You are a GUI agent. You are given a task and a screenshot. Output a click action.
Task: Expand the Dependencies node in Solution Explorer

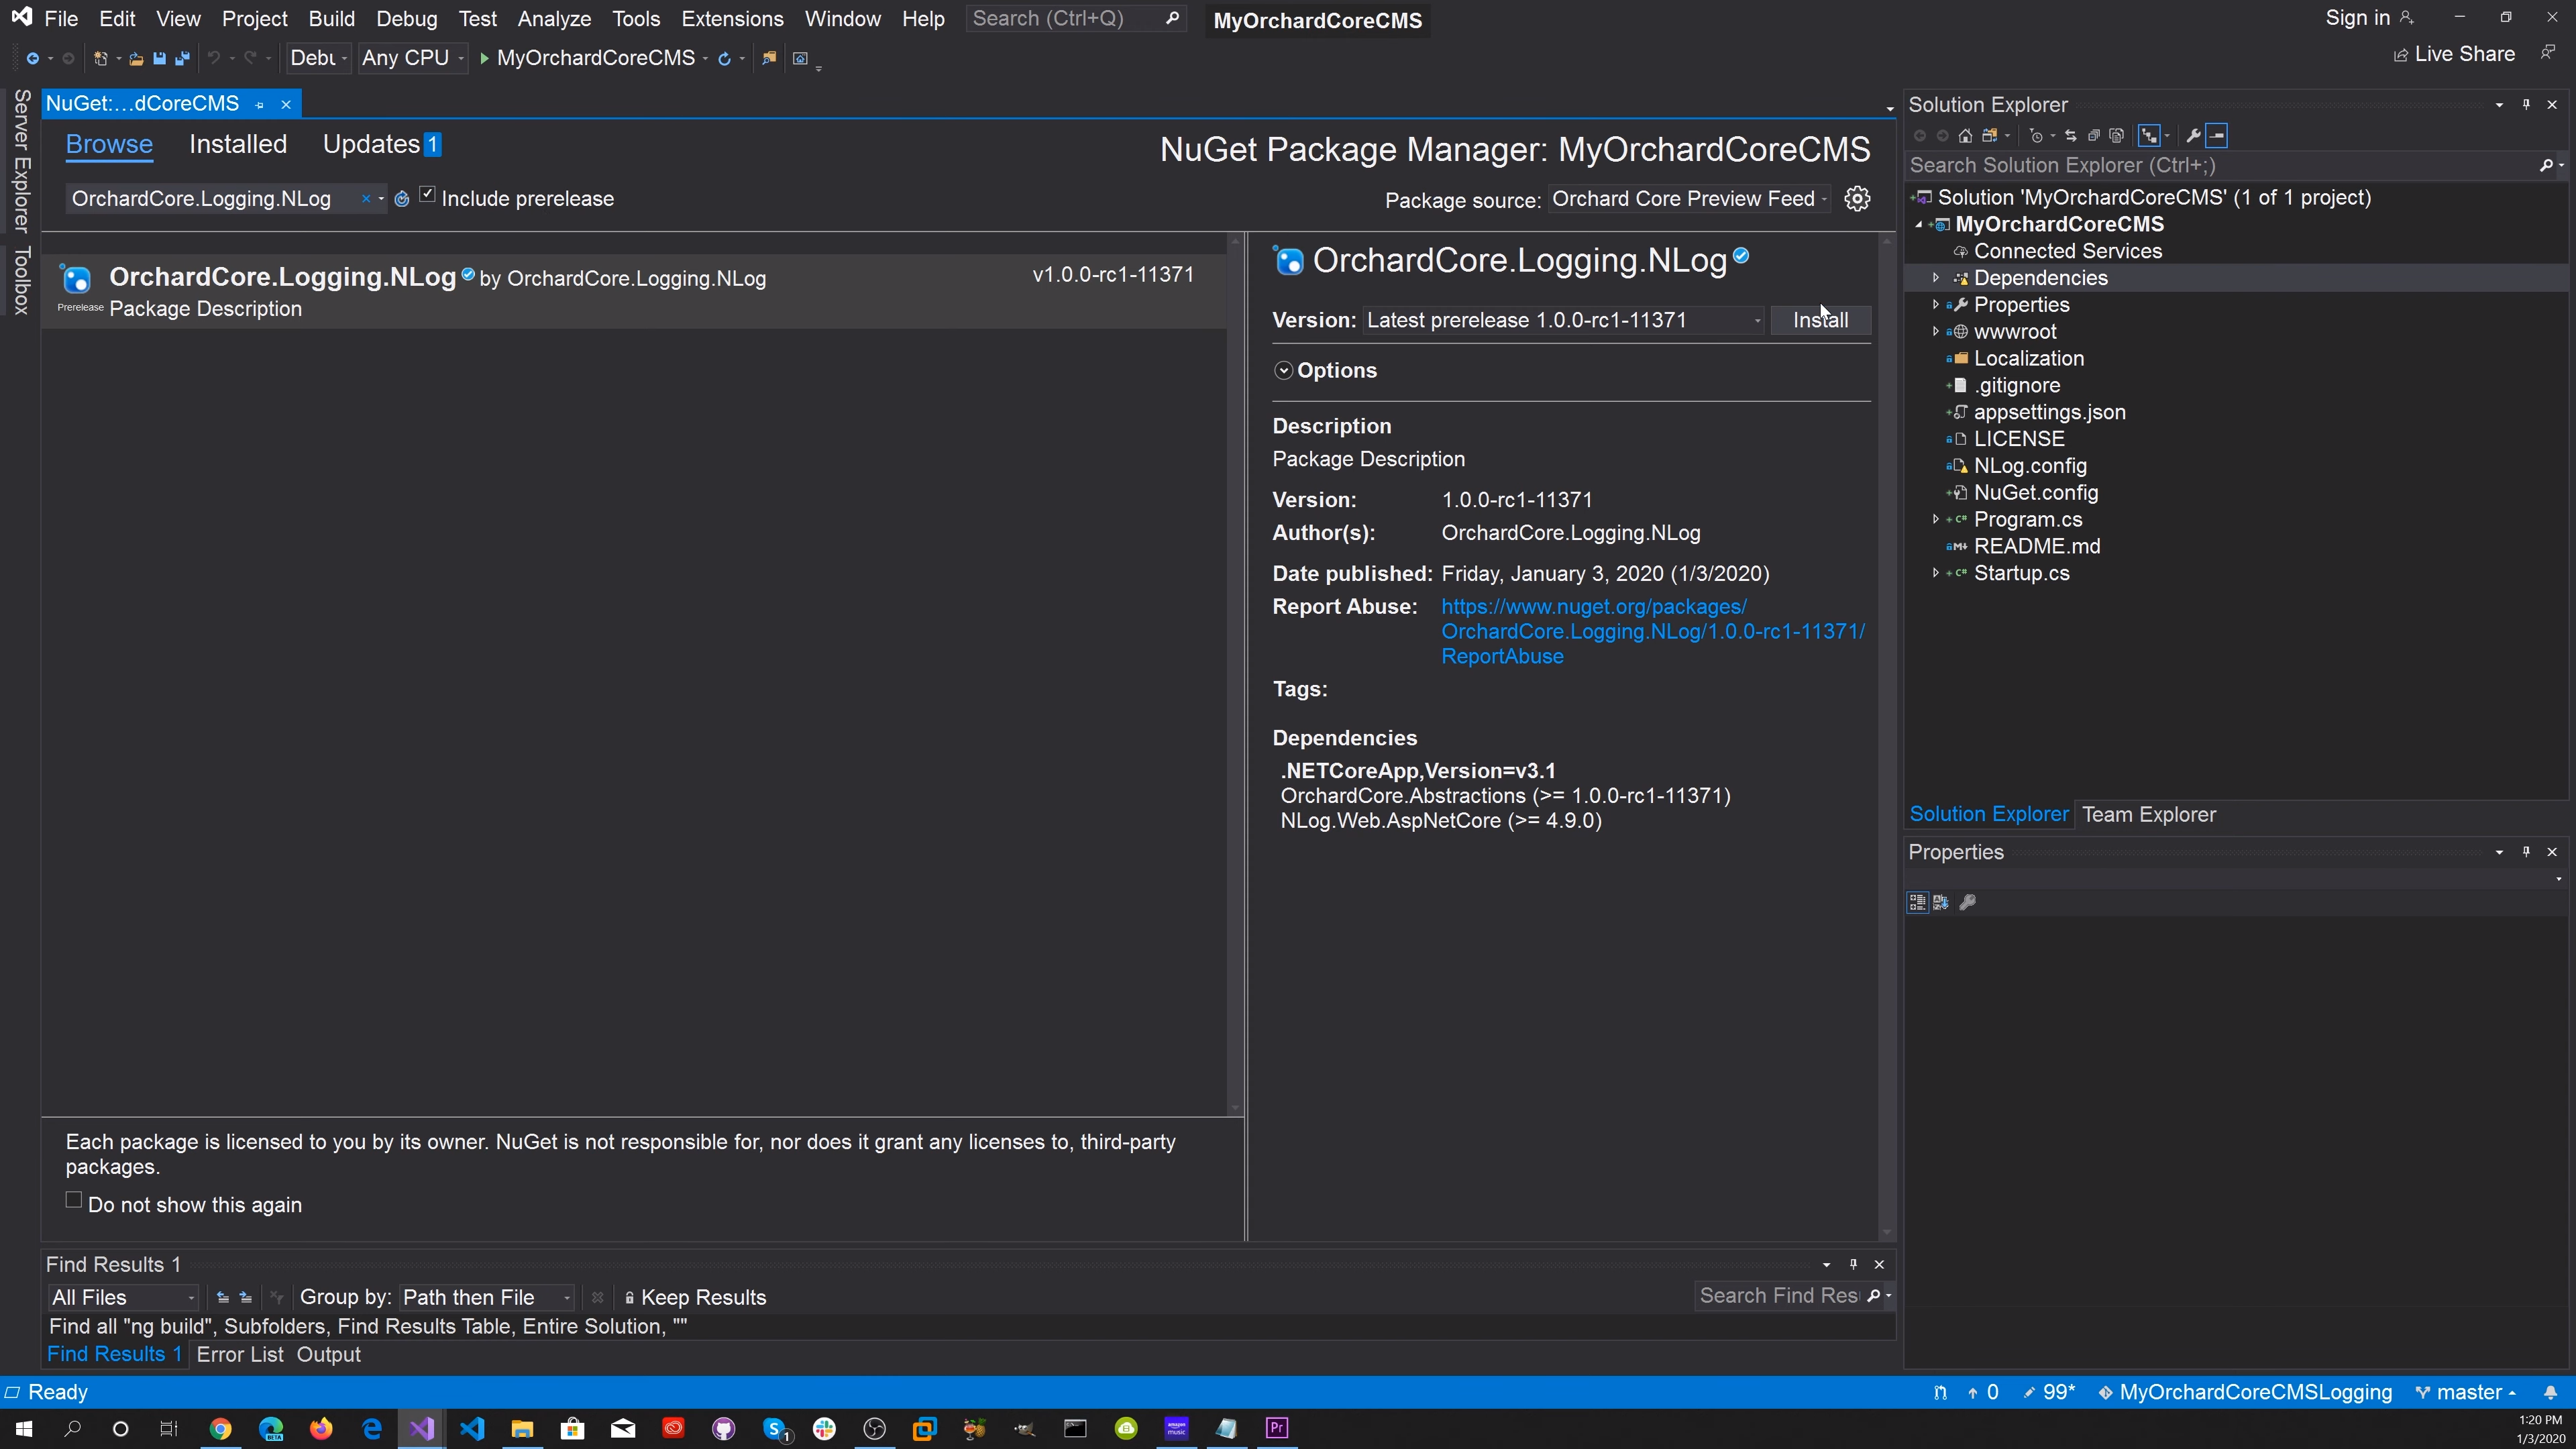pos(1936,278)
